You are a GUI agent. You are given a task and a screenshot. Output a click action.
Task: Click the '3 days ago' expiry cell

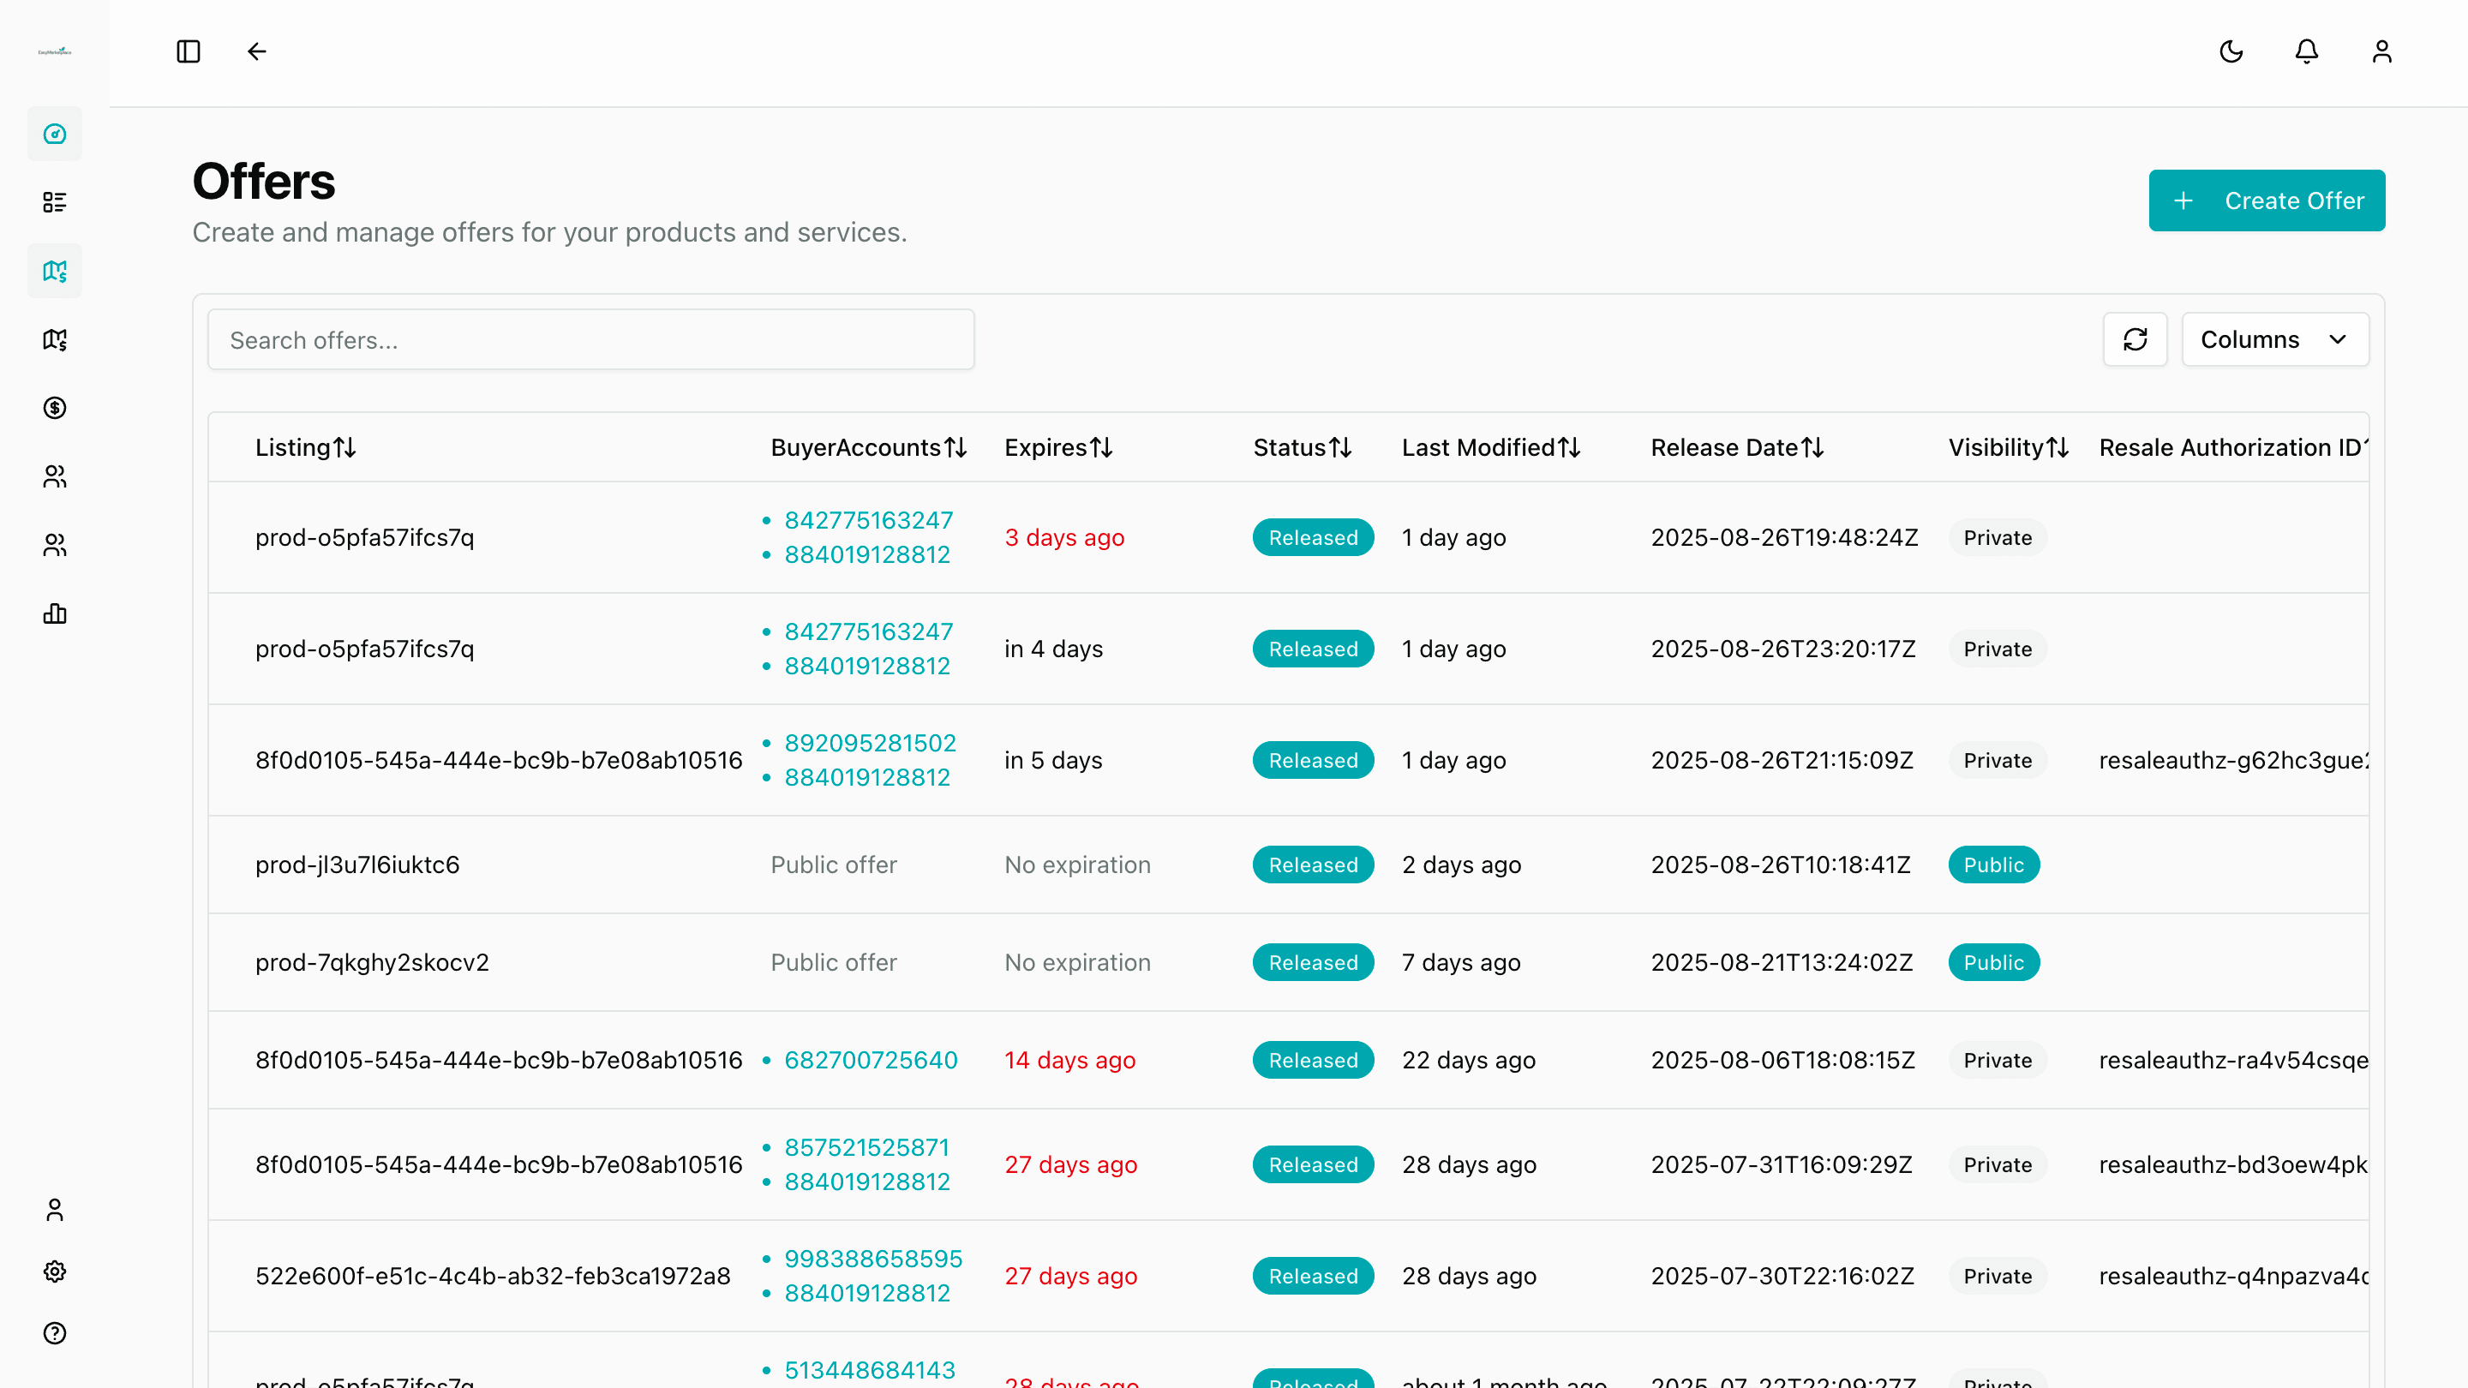click(1063, 537)
